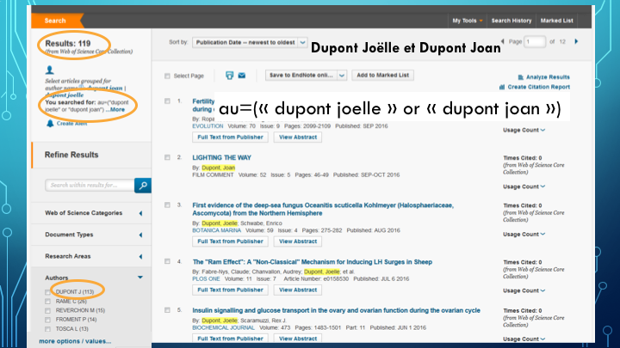
Task: View Abstract of BIOCHEMICAL JOURNAL article
Action: click(x=298, y=339)
